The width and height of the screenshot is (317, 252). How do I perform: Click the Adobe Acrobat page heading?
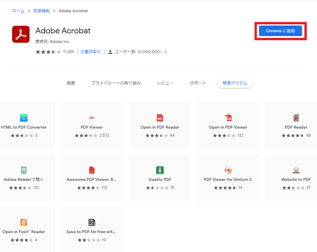(63, 31)
